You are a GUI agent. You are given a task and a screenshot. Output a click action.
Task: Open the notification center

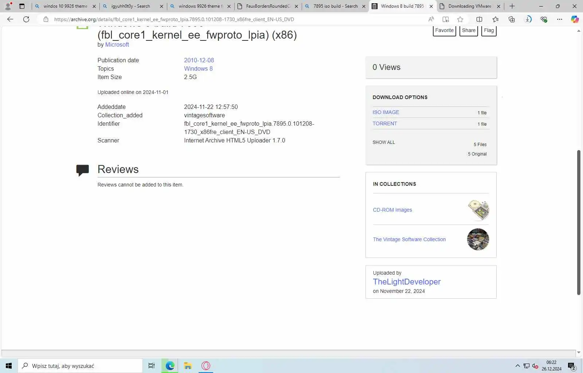click(572, 366)
